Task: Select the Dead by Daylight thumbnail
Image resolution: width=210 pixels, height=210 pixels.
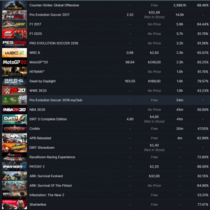Action: [x=14, y=81]
